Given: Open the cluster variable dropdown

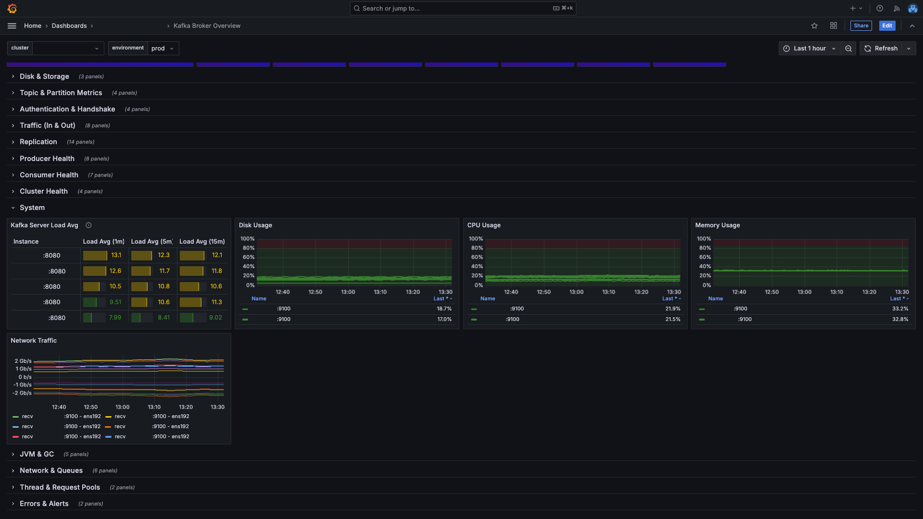Looking at the screenshot, I should (68, 49).
